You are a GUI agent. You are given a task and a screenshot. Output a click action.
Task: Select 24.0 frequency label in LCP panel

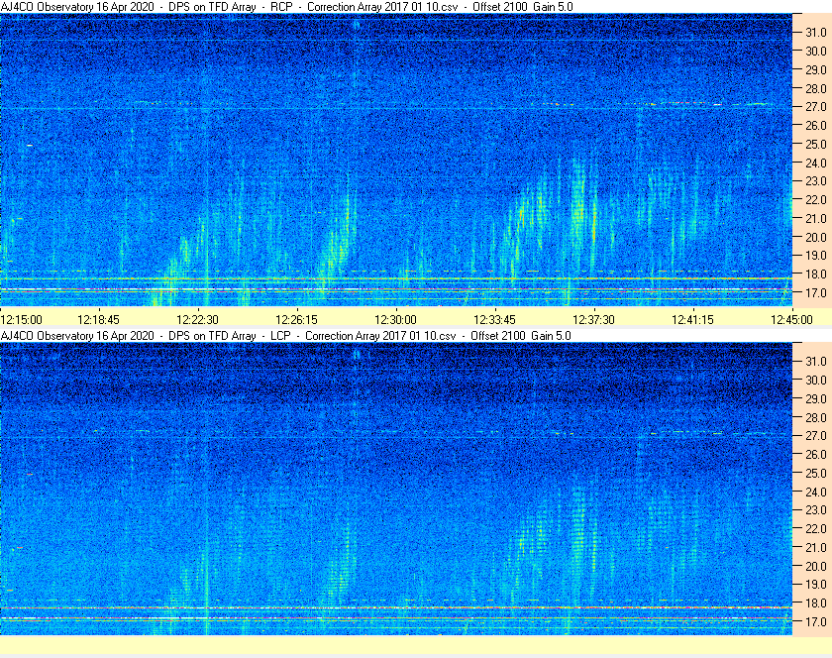815,492
